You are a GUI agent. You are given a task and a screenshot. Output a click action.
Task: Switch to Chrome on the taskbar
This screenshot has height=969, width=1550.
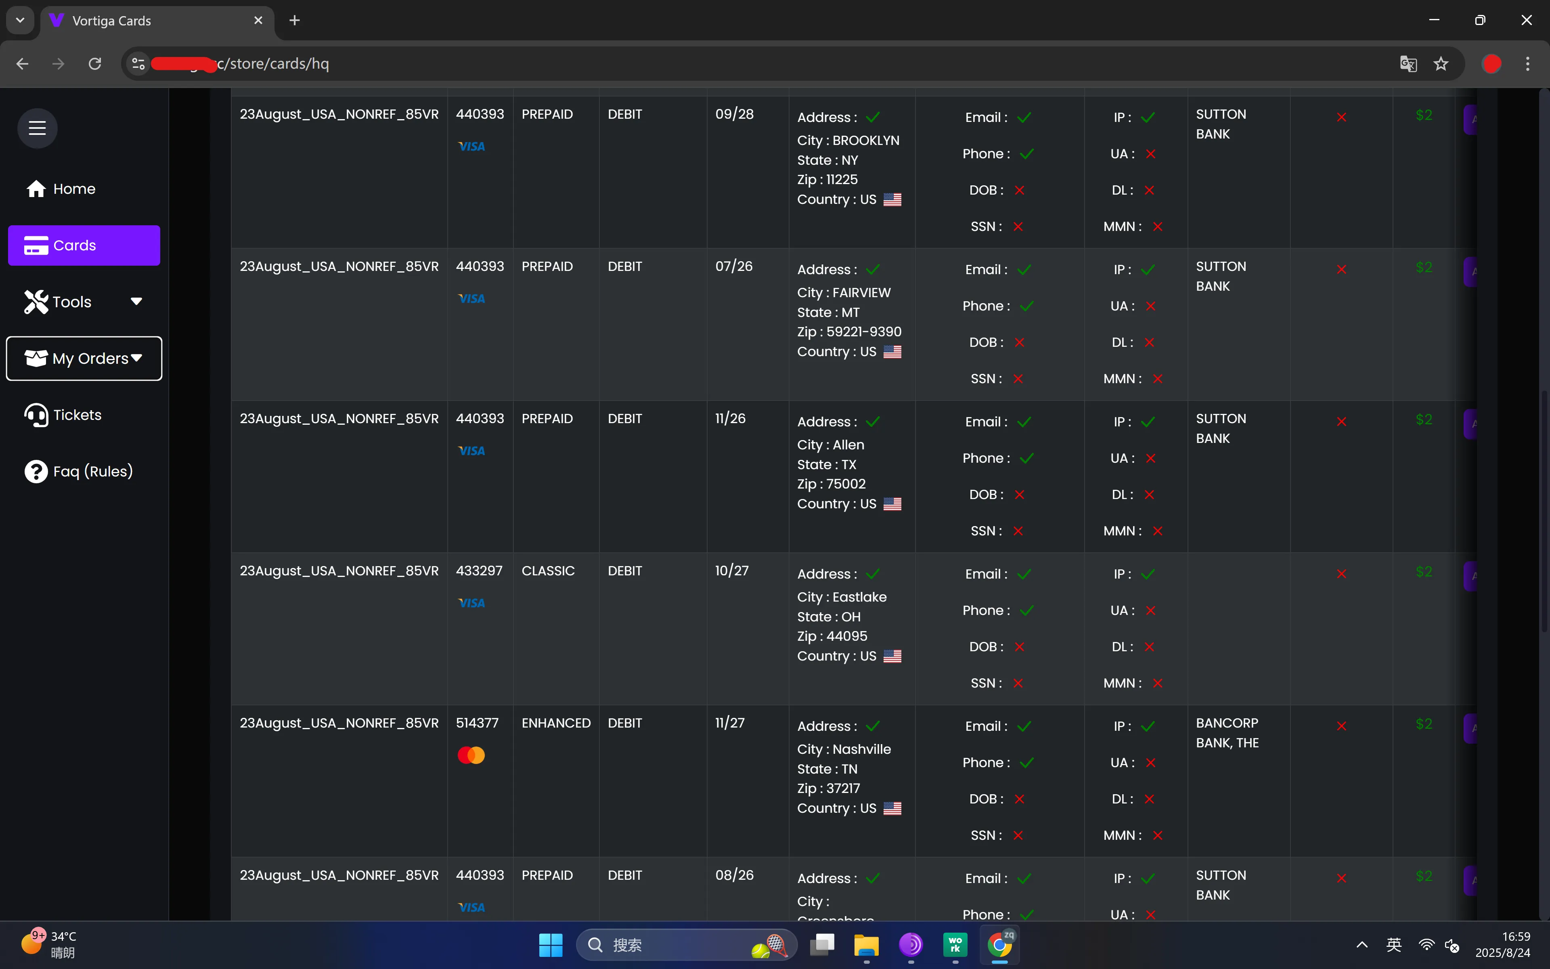[x=1000, y=945]
